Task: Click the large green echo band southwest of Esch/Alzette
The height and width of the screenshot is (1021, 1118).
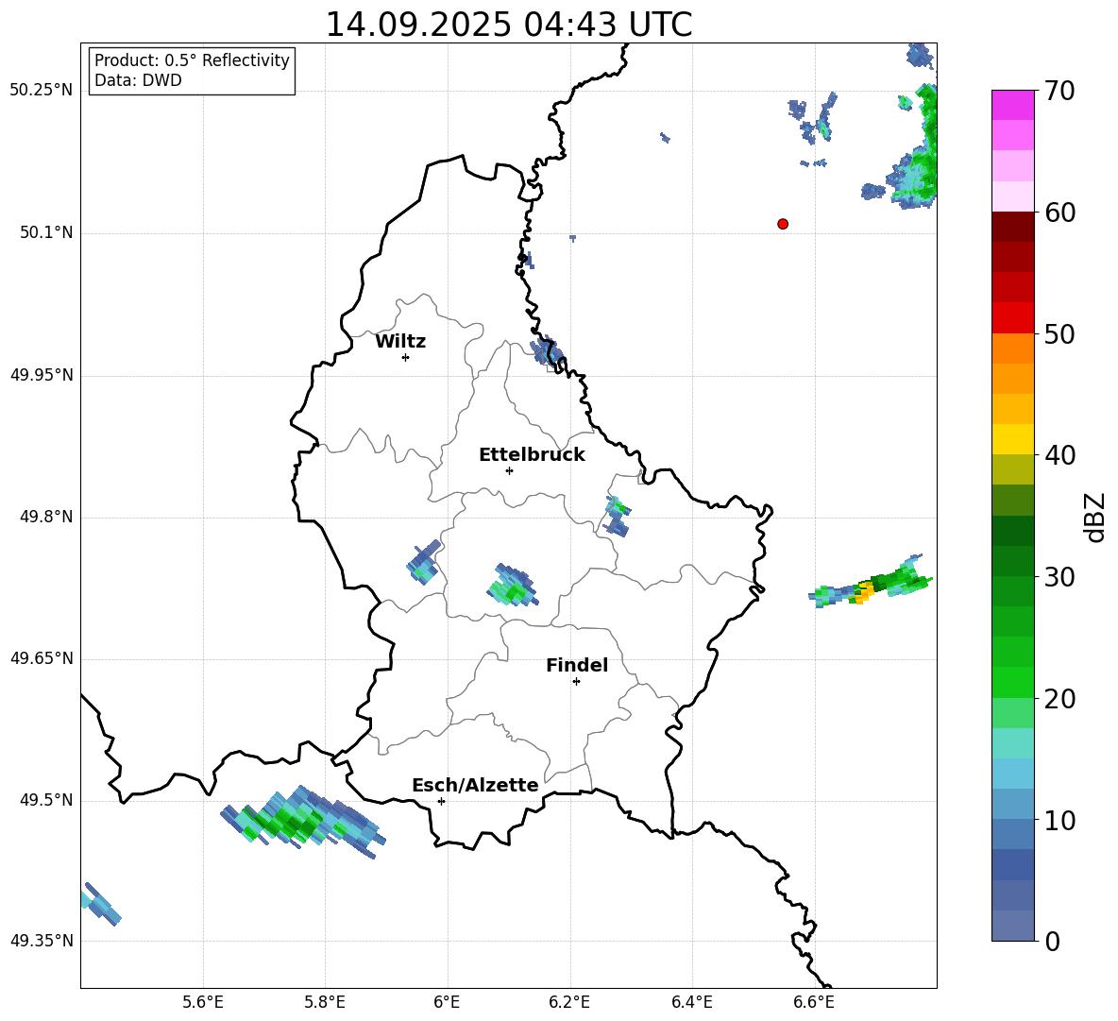Action: click(x=303, y=820)
